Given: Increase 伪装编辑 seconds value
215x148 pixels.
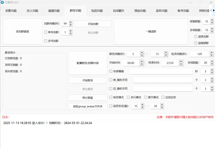Looking at the screenshot, I should coord(212,70).
